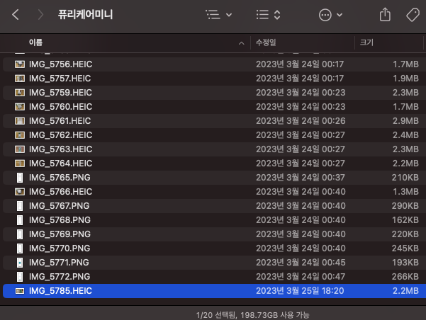426x320 pixels.
Task: Sort by the 이름 column header
Action: (x=35, y=42)
